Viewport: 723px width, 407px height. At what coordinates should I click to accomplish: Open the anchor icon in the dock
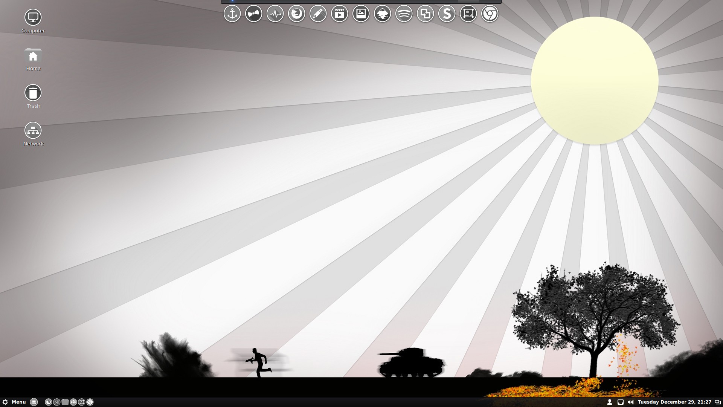[x=232, y=14]
